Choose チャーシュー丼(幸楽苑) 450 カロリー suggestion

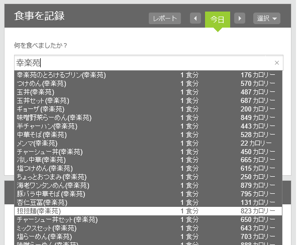(x=148, y=152)
